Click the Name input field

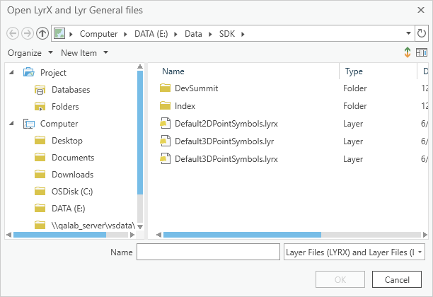click(208, 252)
